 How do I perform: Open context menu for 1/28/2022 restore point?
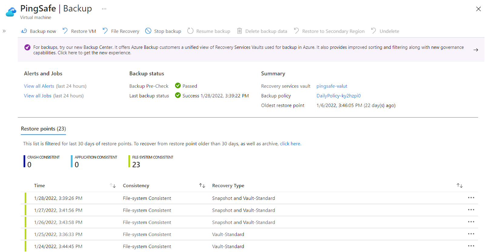(471, 198)
